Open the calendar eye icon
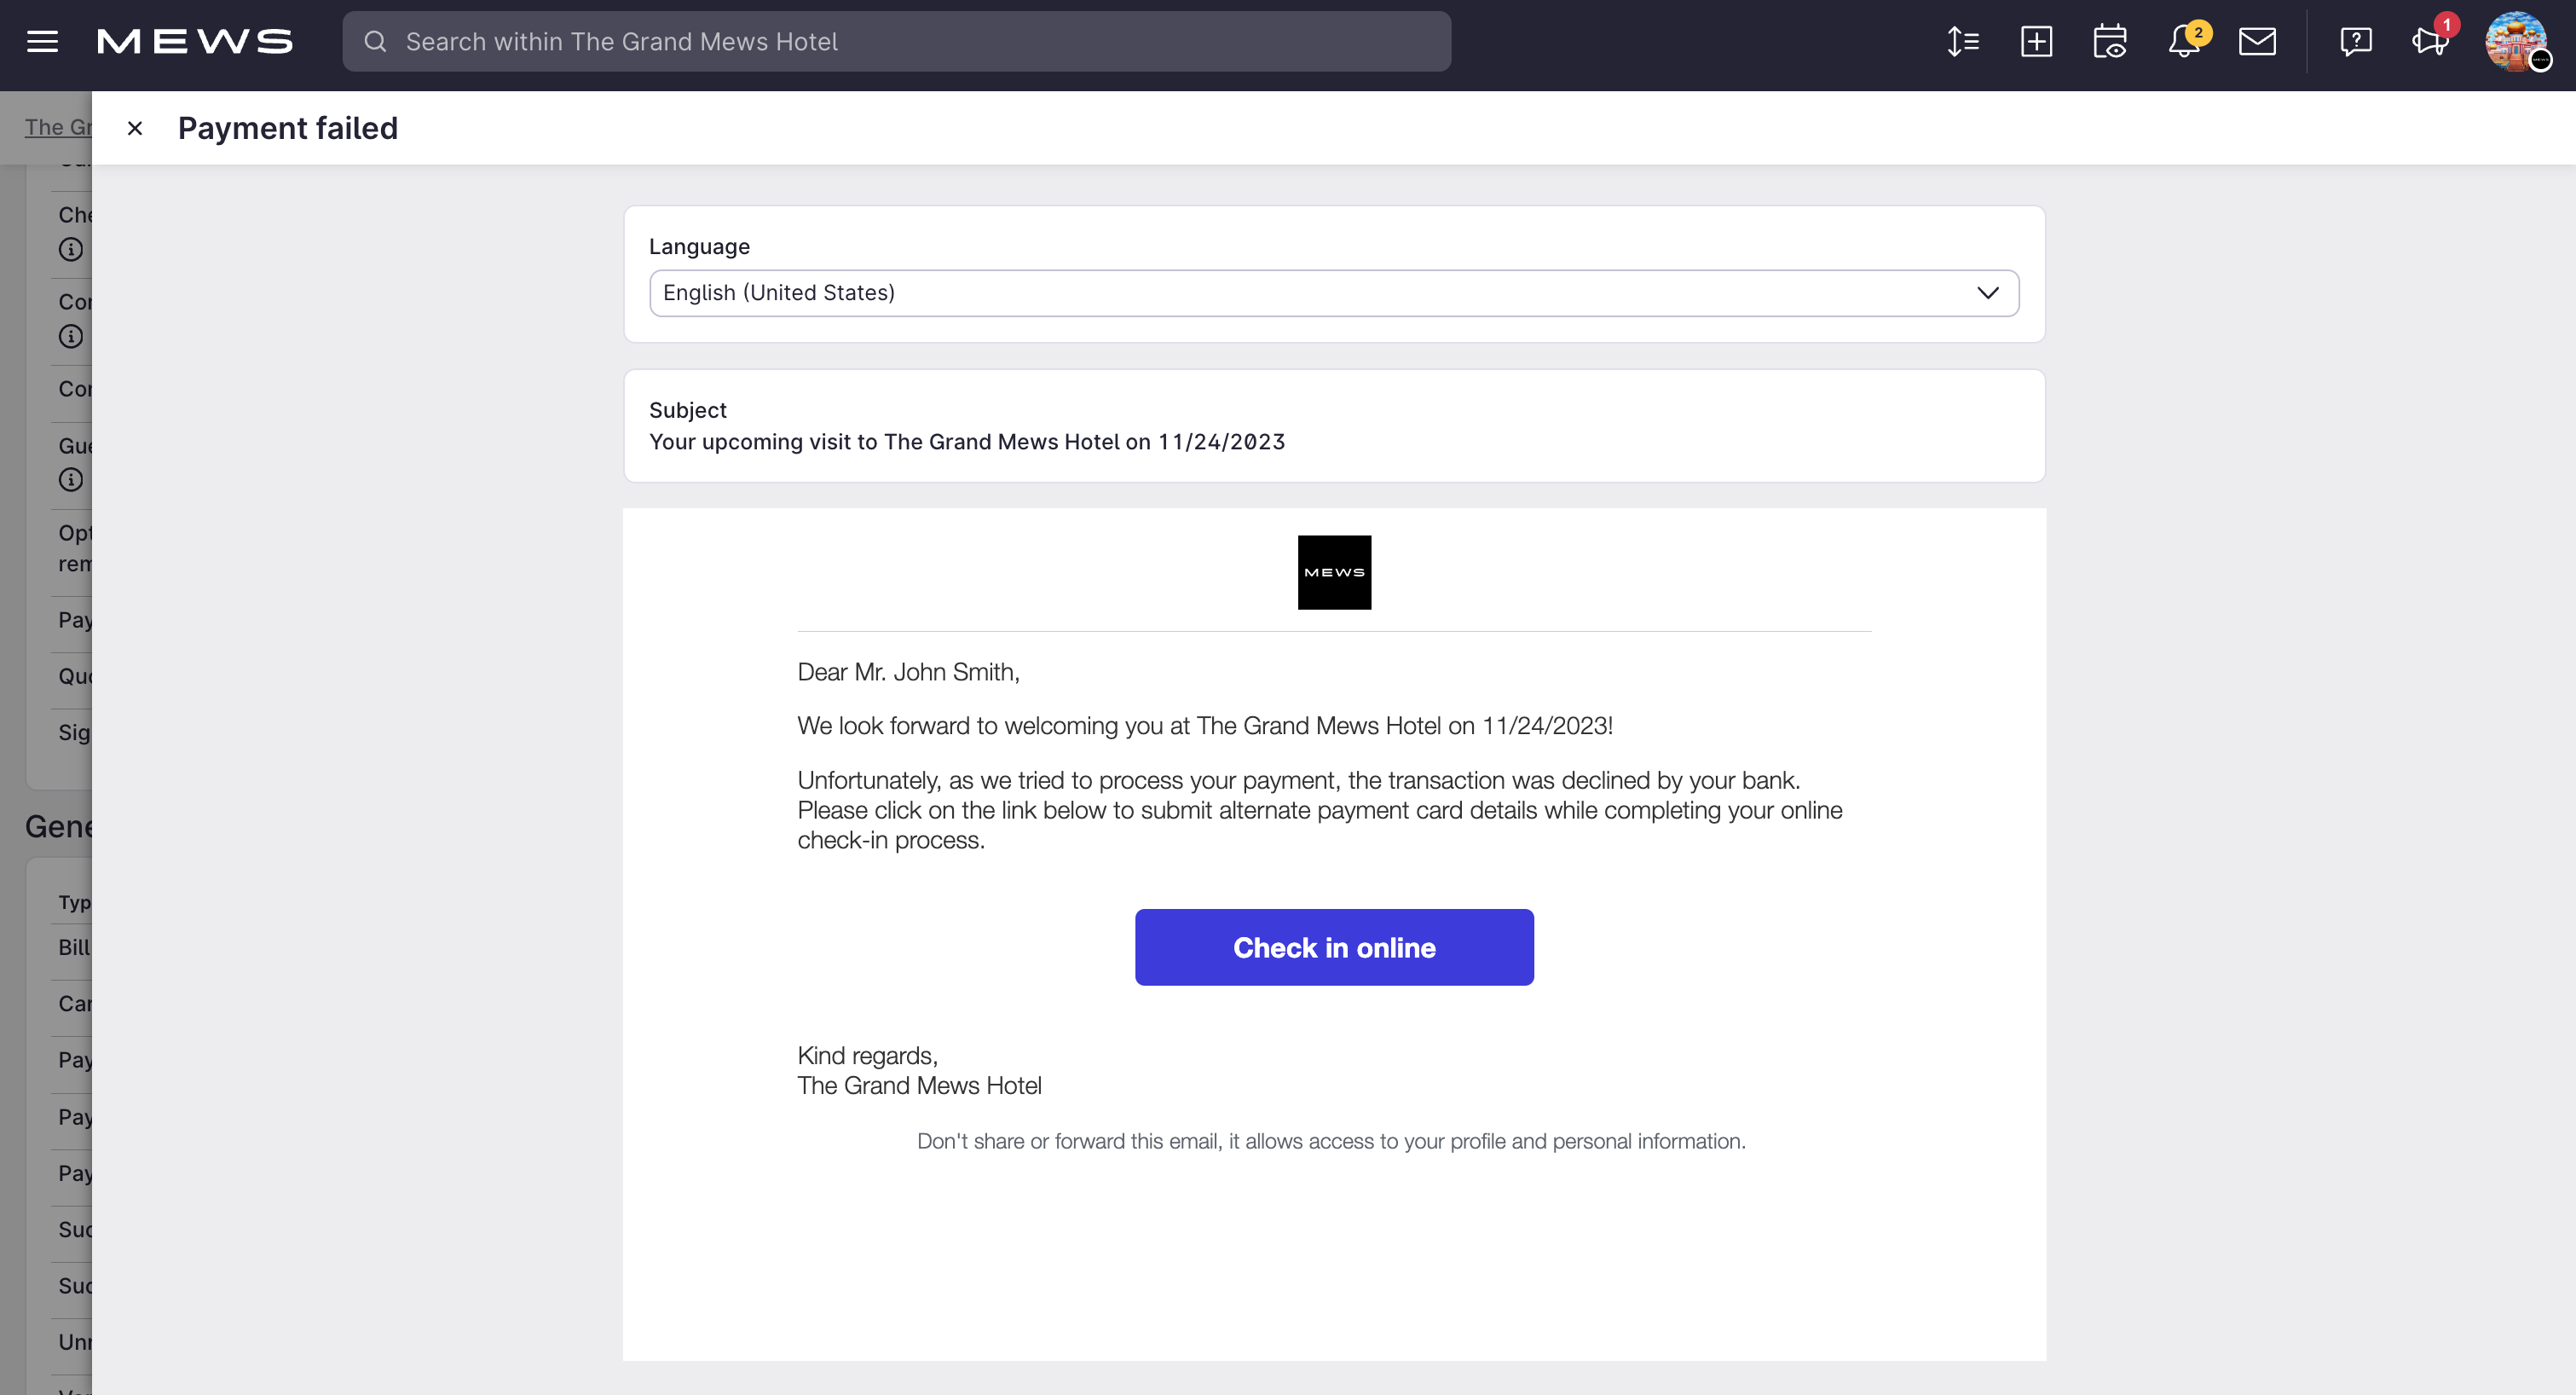This screenshot has width=2576, height=1395. (x=2110, y=41)
